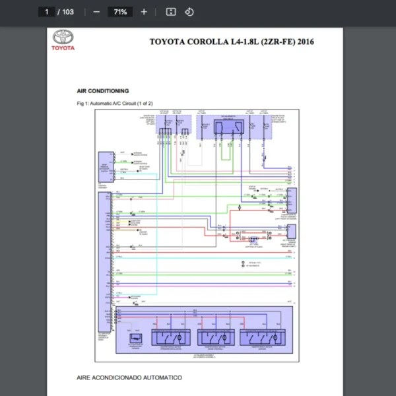Click the Toyota logo on the page
The width and height of the screenshot is (396, 396).
click(63, 37)
